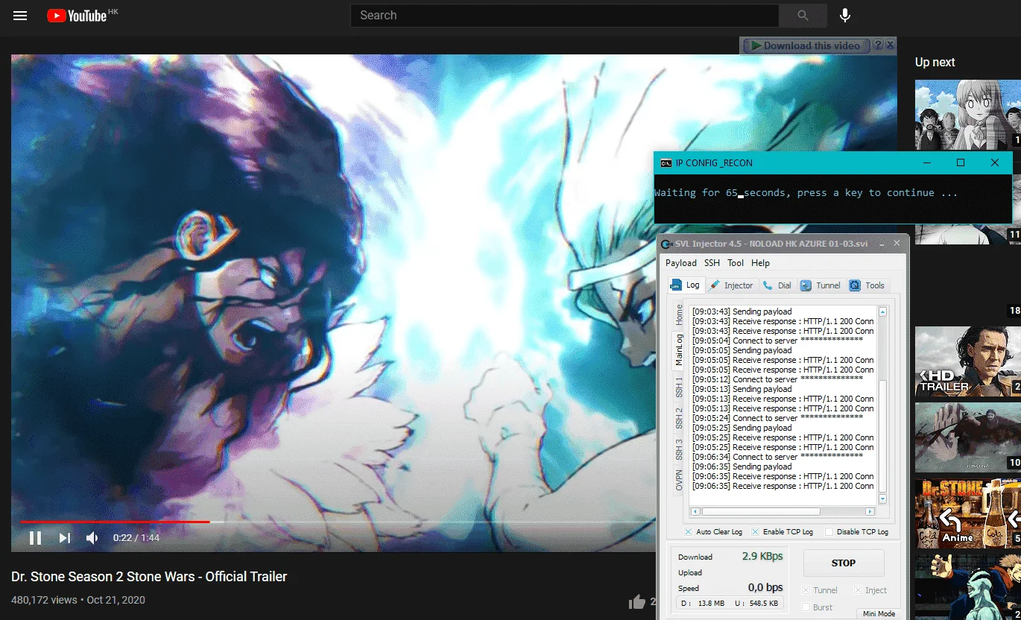Click the YouTube search magnifier button
This screenshot has height=620, width=1021.
pyautogui.click(x=803, y=15)
